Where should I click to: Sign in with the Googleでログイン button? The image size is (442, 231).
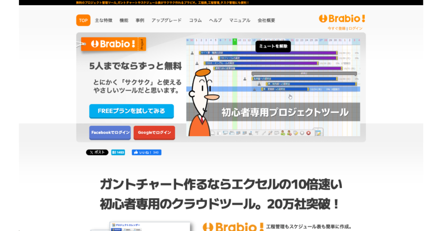point(154,133)
